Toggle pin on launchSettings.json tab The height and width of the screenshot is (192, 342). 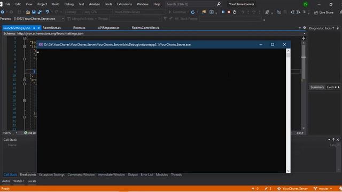34,28
